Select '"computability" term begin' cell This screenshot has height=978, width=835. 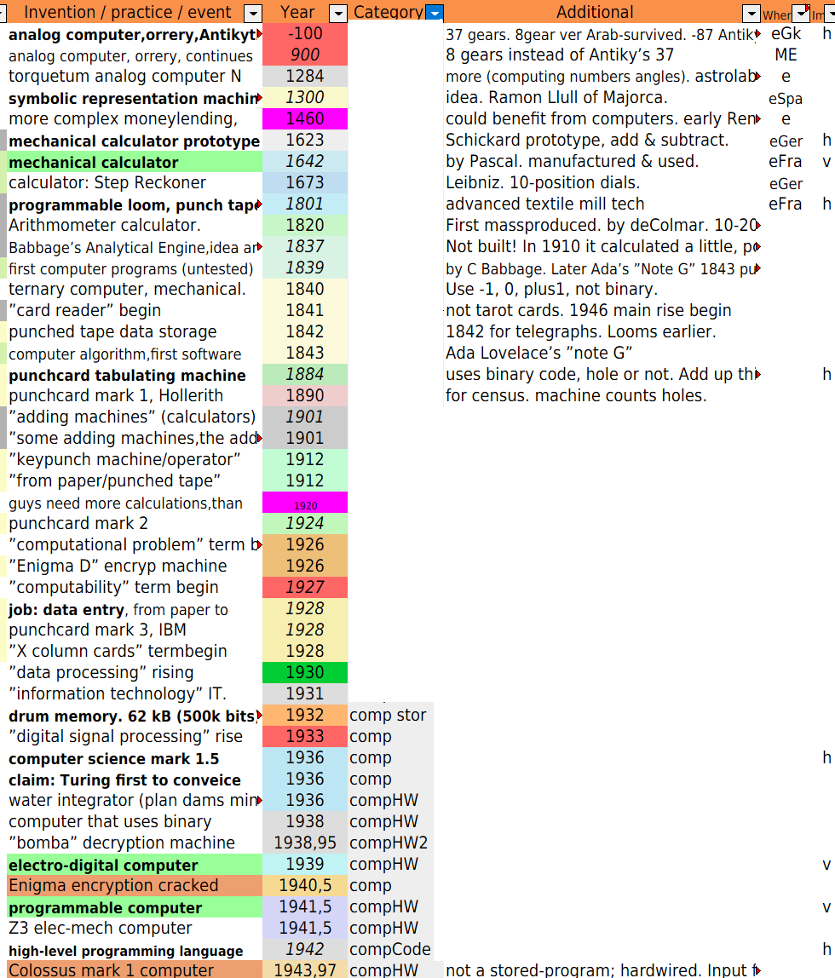point(134,587)
